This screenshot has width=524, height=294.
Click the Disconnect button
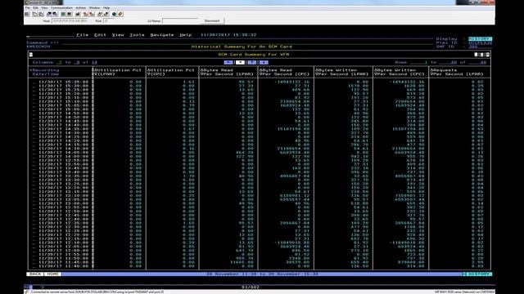click(x=212, y=20)
